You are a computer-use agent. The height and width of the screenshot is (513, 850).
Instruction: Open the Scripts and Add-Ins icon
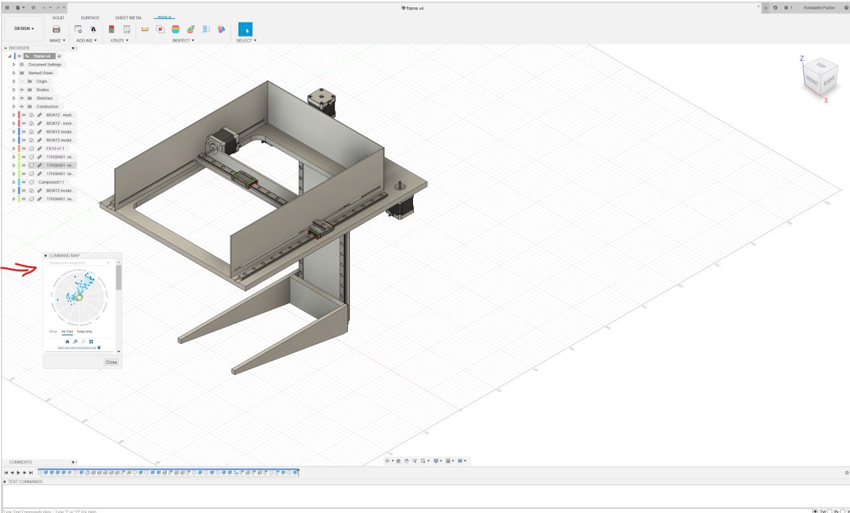coord(78,29)
